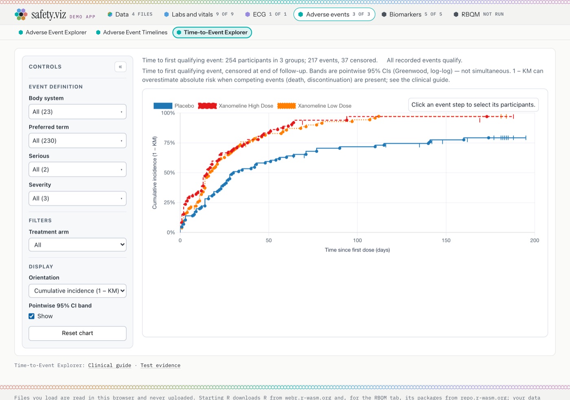Image resolution: width=570 pixels, height=400 pixels.
Task: Open the Orientation dropdown
Action: (77, 291)
